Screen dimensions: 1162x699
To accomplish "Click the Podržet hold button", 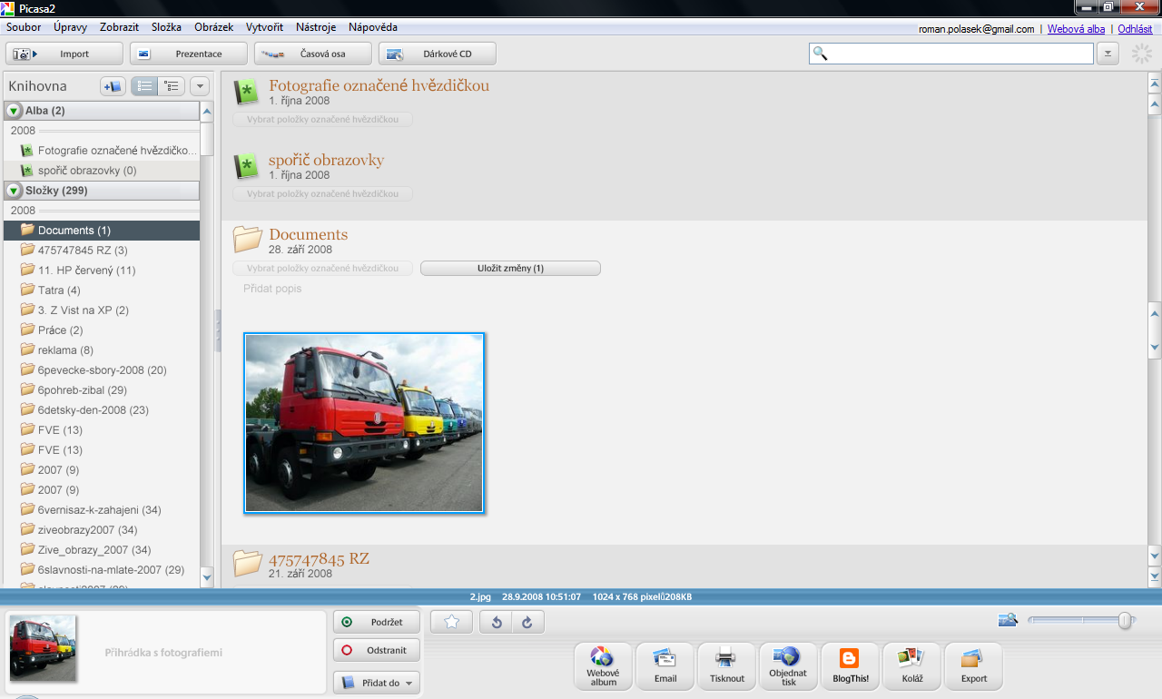I will pos(377,622).
